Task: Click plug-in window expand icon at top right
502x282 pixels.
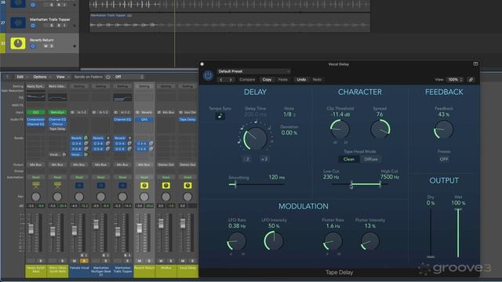Action: click(x=476, y=64)
